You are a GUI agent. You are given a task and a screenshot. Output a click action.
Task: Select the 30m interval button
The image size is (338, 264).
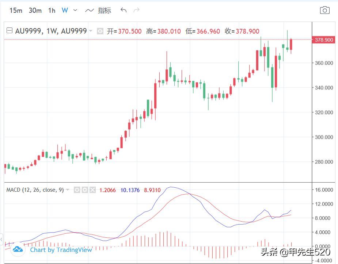pos(35,11)
